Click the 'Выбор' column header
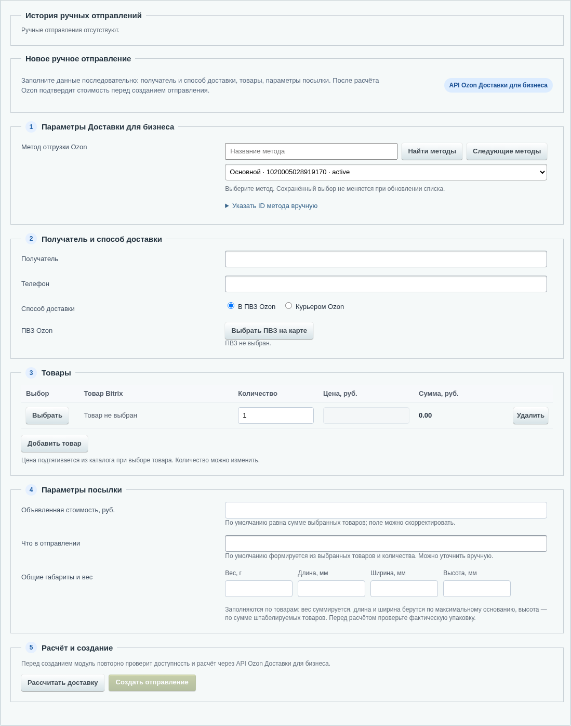This screenshot has height=726, width=571. point(37,394)
